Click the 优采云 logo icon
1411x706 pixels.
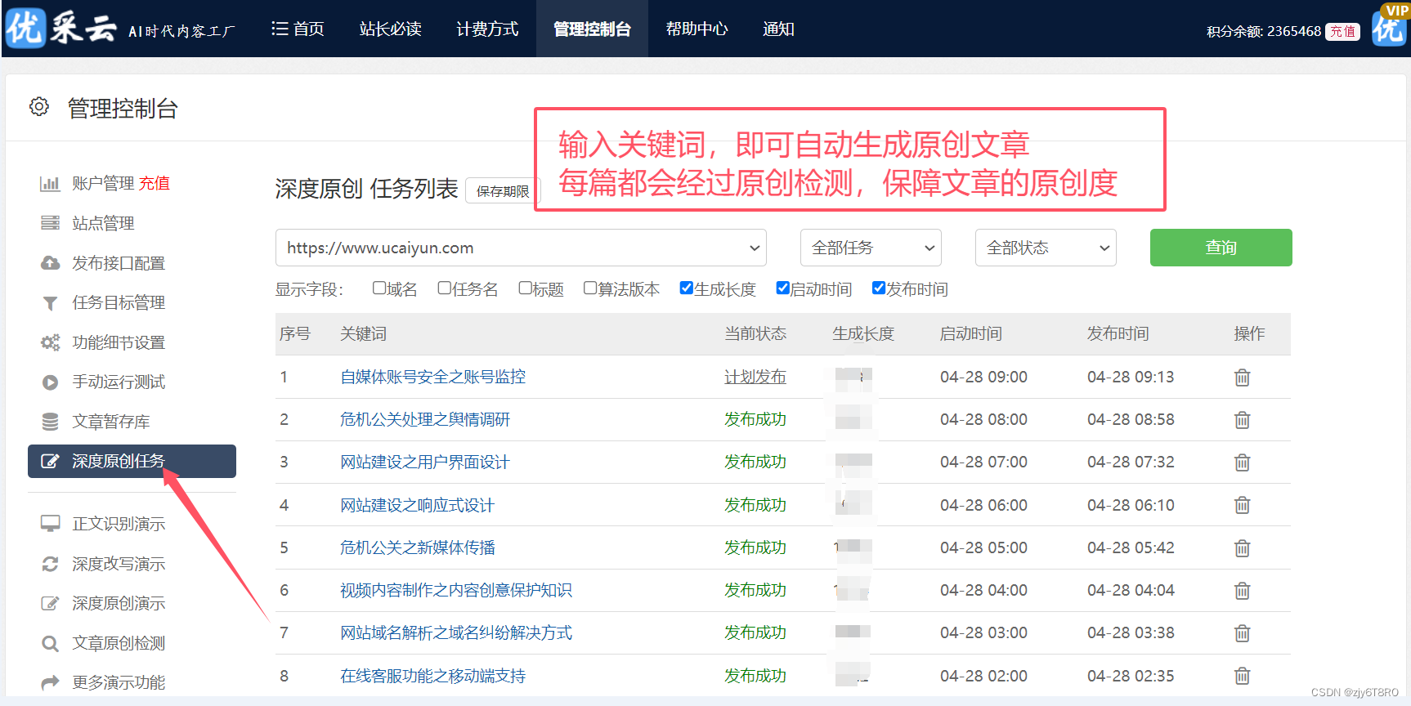25,29
